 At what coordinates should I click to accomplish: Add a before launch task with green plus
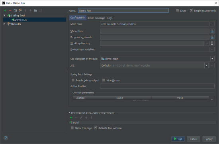coord(71,118)
